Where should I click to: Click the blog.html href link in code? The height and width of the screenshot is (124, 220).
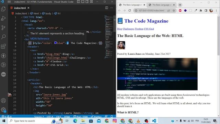click(53, 54)
